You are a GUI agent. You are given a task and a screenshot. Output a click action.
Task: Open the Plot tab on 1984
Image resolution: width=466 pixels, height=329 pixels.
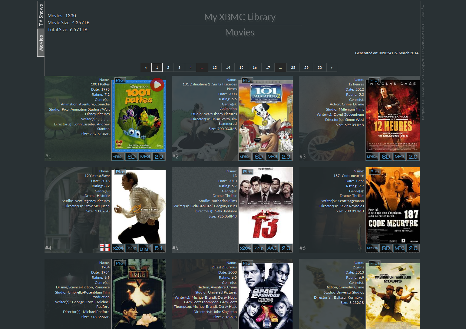click(120, 263)
